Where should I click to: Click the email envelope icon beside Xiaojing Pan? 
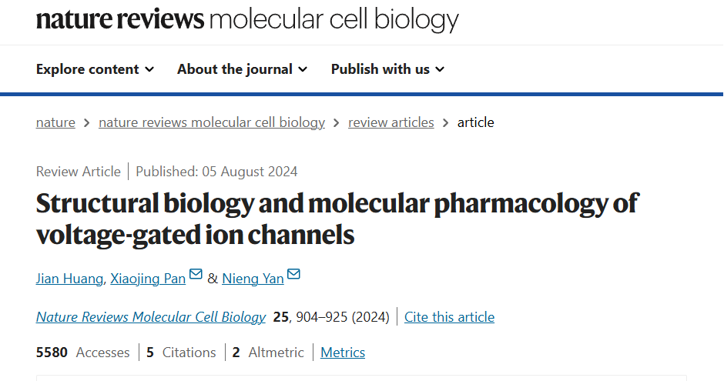[x=196, y=274]
